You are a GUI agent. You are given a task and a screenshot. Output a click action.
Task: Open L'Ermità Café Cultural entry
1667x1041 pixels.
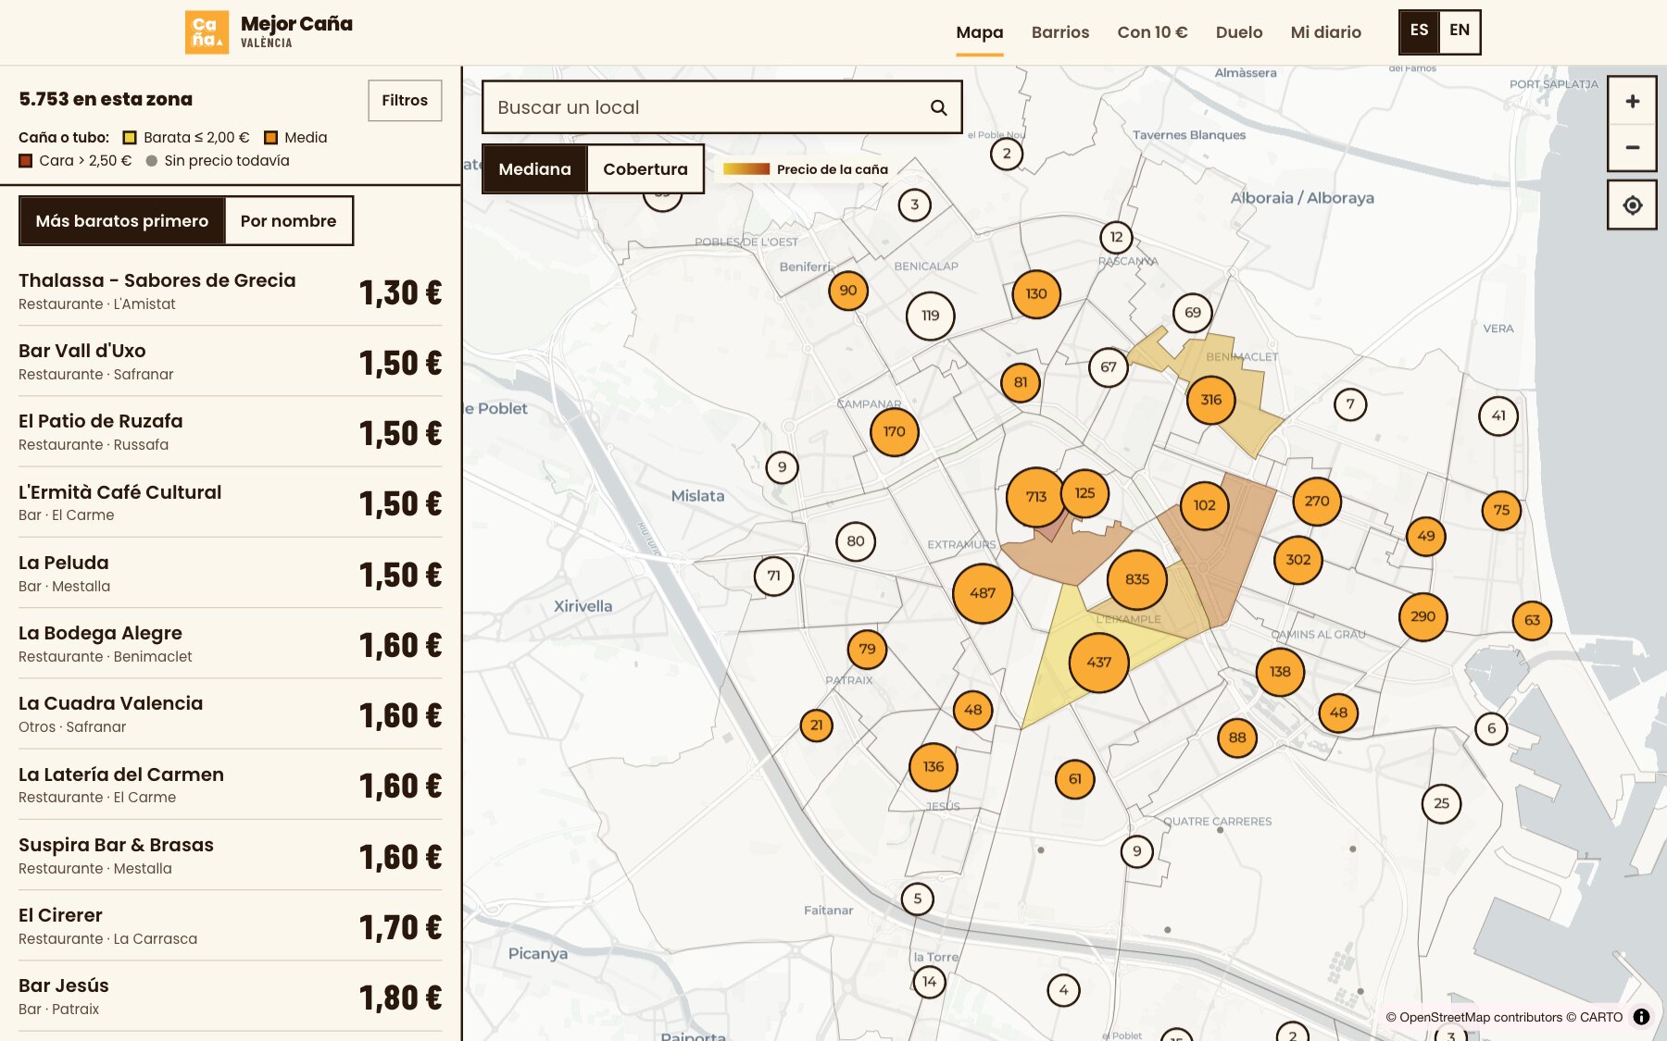point(230,502)
